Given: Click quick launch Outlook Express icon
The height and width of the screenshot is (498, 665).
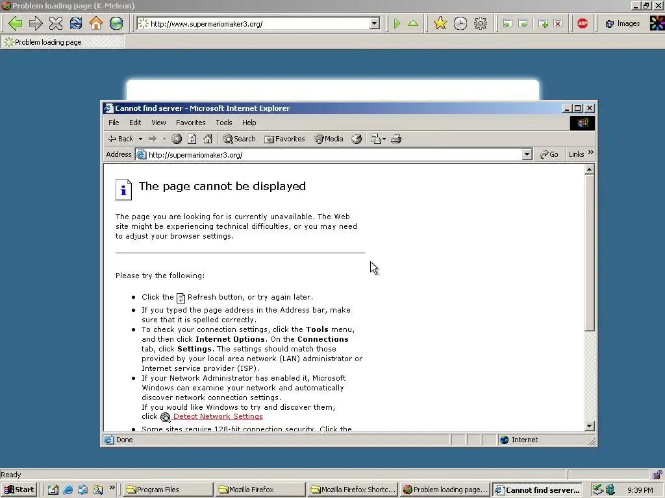Looking at the screenshot, I should [82, 490].
